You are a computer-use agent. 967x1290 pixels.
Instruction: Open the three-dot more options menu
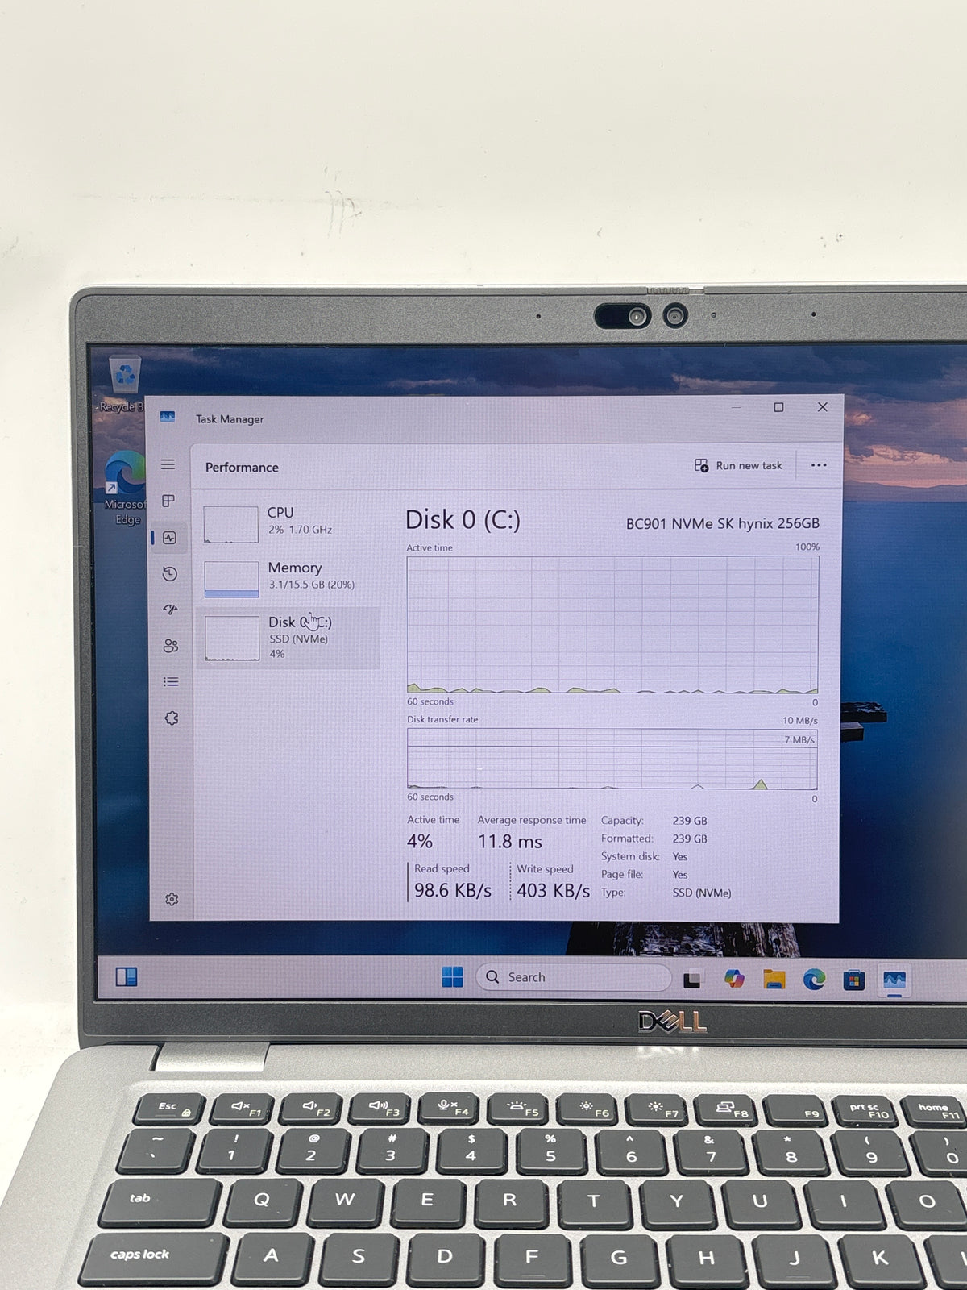(819, 465)
